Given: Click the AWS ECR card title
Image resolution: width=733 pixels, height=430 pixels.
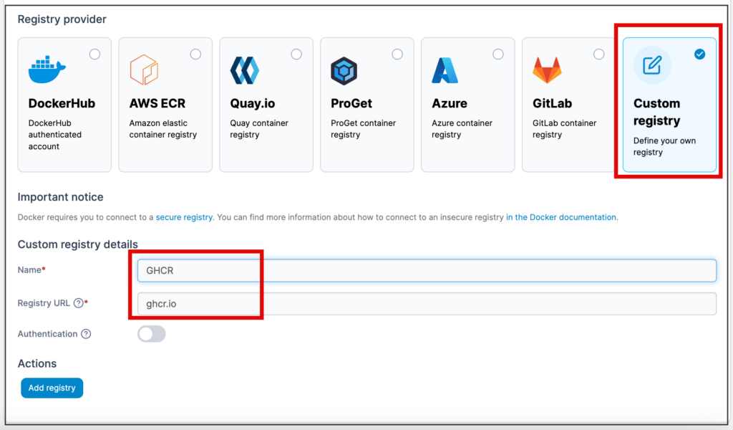Looking at the screenshot, I should [157, 103].
